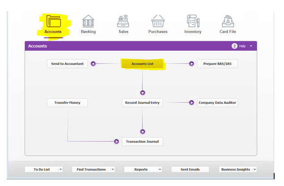Click the Send to Accountant button
This screenshot has width=284, height=186.
click(x=67, y=64)
